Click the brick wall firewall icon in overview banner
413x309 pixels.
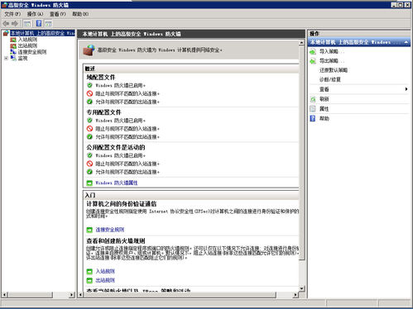pyautogui.click(x=89, y=50)
